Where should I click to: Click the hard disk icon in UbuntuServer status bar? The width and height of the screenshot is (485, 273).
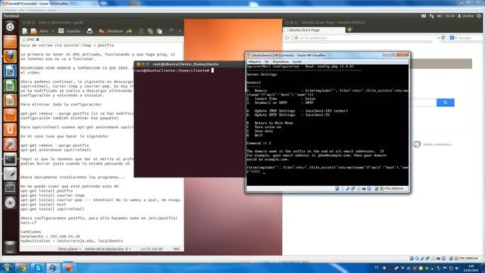(x=337, y=189)
